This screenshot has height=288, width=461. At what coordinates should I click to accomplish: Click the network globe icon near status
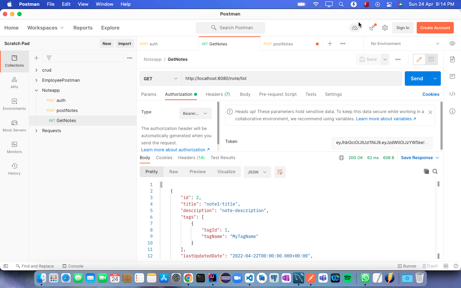[341, 158]
